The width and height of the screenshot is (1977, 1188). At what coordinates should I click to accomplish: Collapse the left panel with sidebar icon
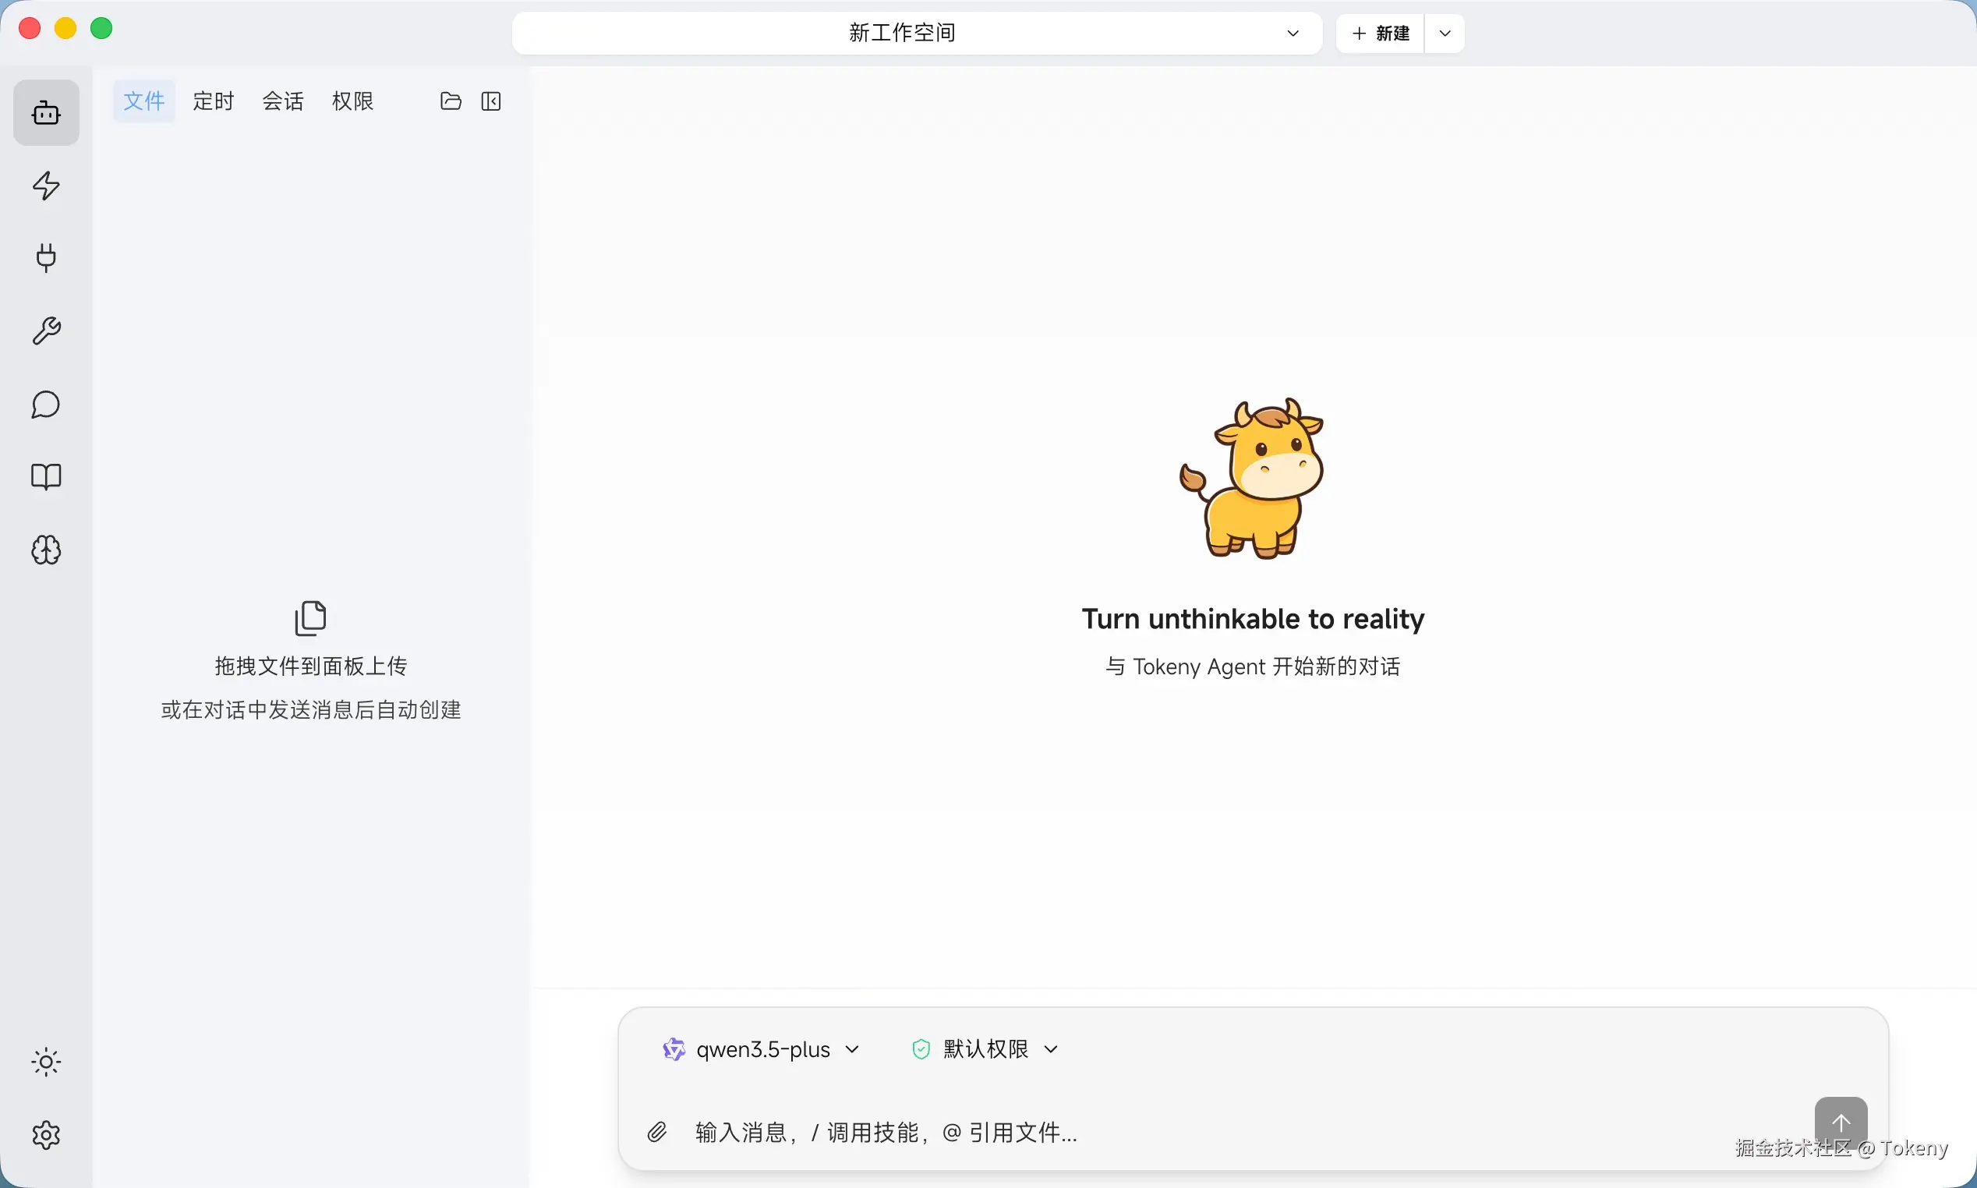(490, 101)
